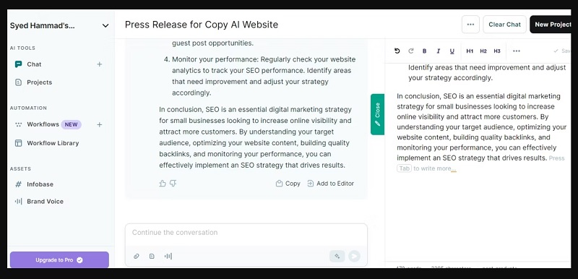
Task: Toggle italic formatting in the editor
Action: coord(439,51)
